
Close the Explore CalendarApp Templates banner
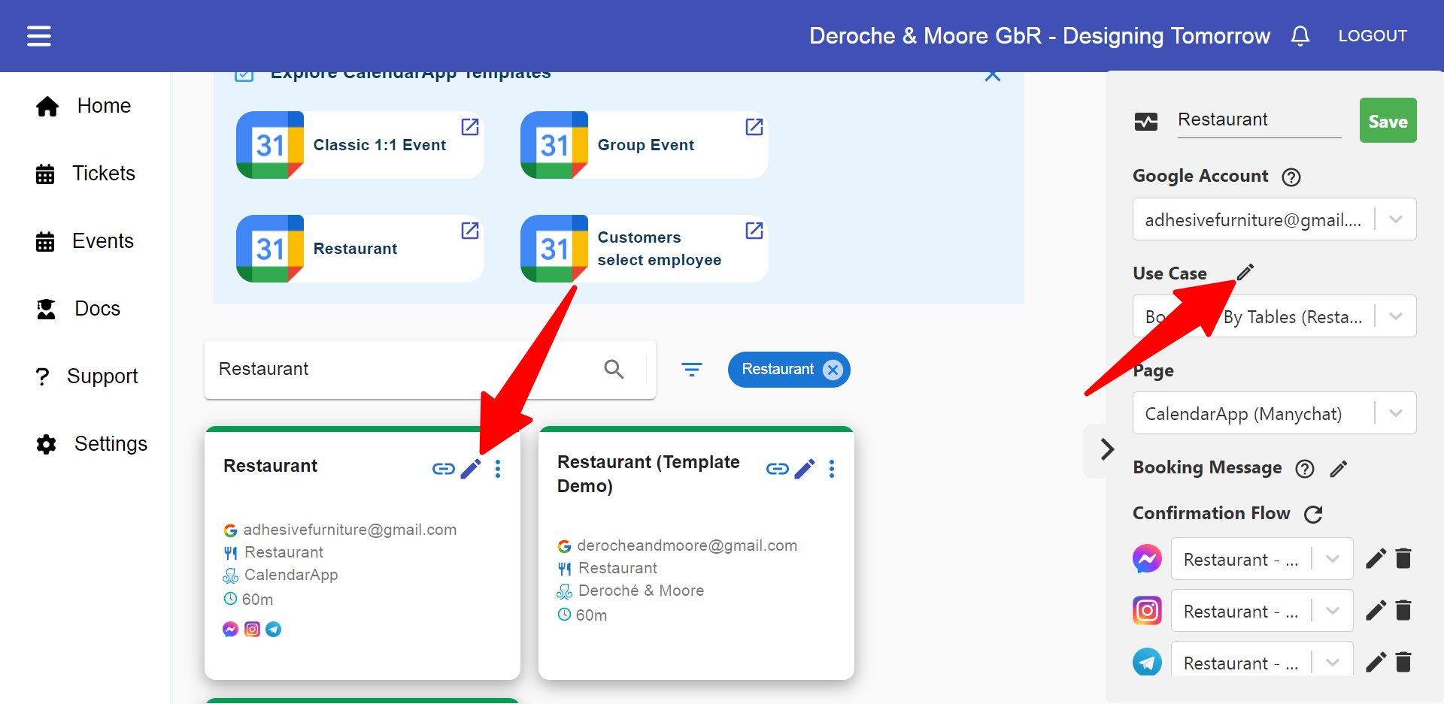(x=993, y=74)
